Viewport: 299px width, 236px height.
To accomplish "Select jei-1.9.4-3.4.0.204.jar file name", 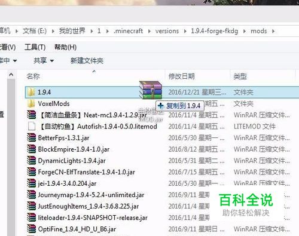I will click(67, 183).
